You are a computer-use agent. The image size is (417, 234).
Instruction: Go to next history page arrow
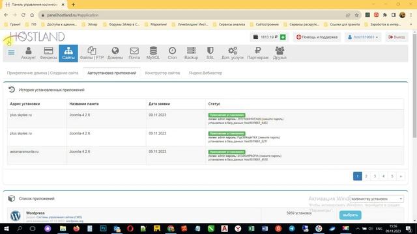point(401,176)
